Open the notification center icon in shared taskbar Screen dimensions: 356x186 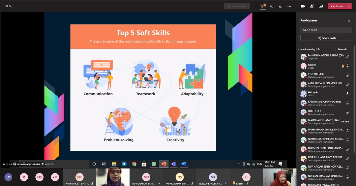281,164
